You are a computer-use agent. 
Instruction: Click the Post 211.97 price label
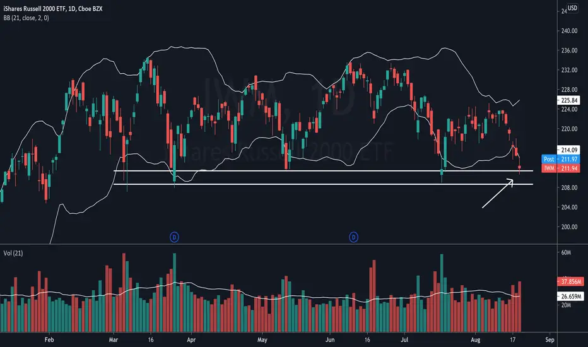pyautogui.click(x=561, y=159)
